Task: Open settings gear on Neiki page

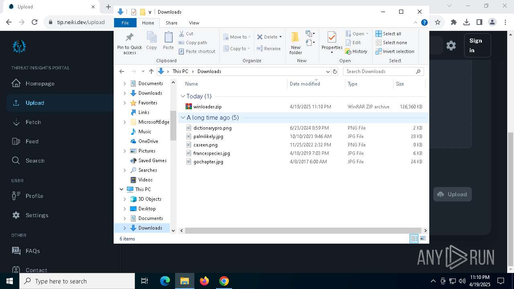Action: (x=451, y=45)
